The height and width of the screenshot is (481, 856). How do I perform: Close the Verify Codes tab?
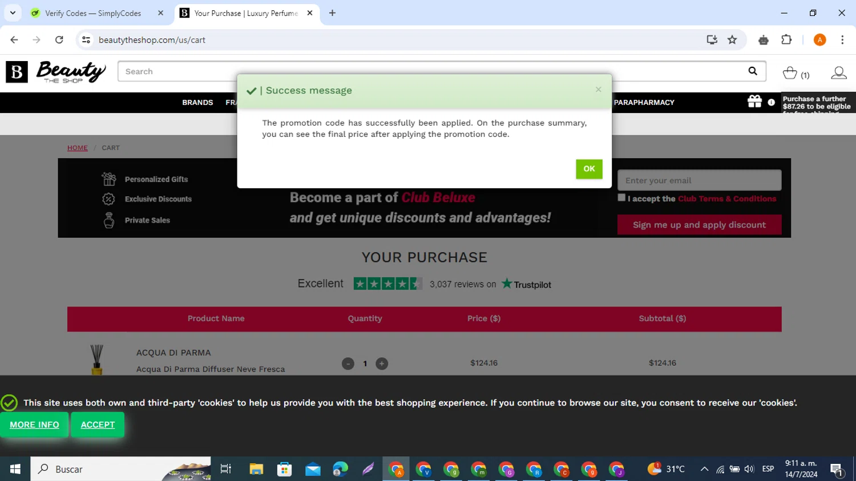click(160, 13)
